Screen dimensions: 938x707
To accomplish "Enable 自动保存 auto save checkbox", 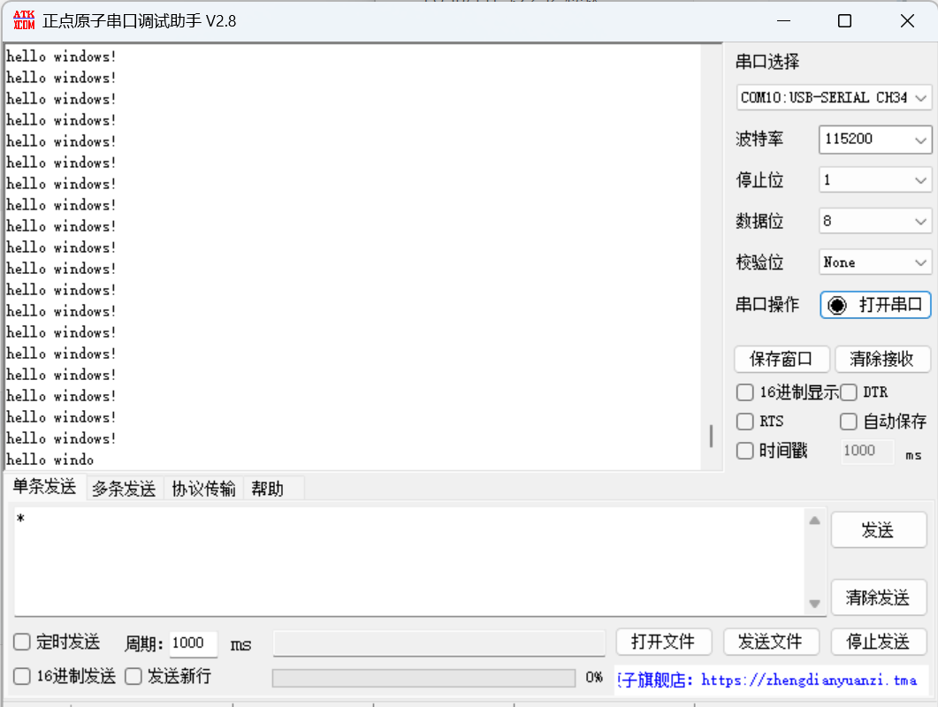I will click(x=849, y=421).
